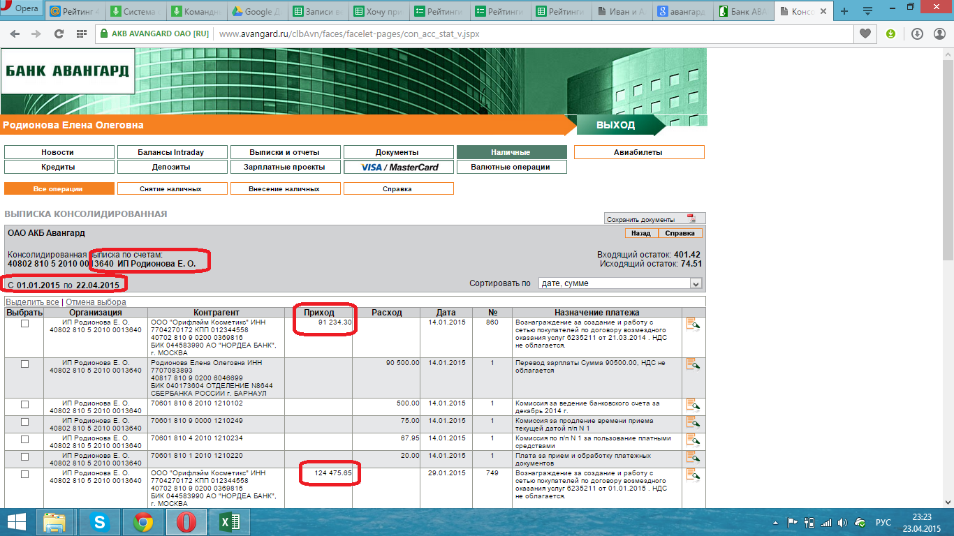
Task: Check the box for the 20.00 fee row
Action: (24, 456)
